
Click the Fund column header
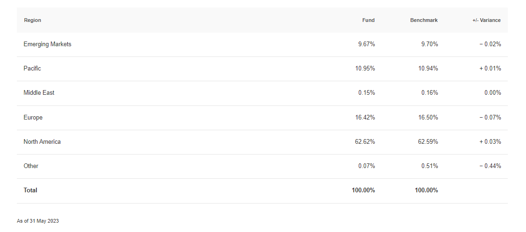[368, 20]
